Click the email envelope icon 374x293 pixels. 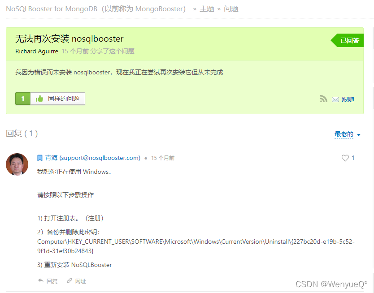coord(335,99)
